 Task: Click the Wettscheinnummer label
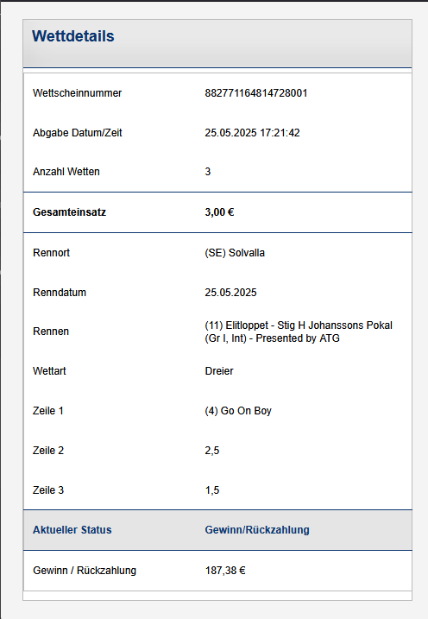click(x=78, y=93)
